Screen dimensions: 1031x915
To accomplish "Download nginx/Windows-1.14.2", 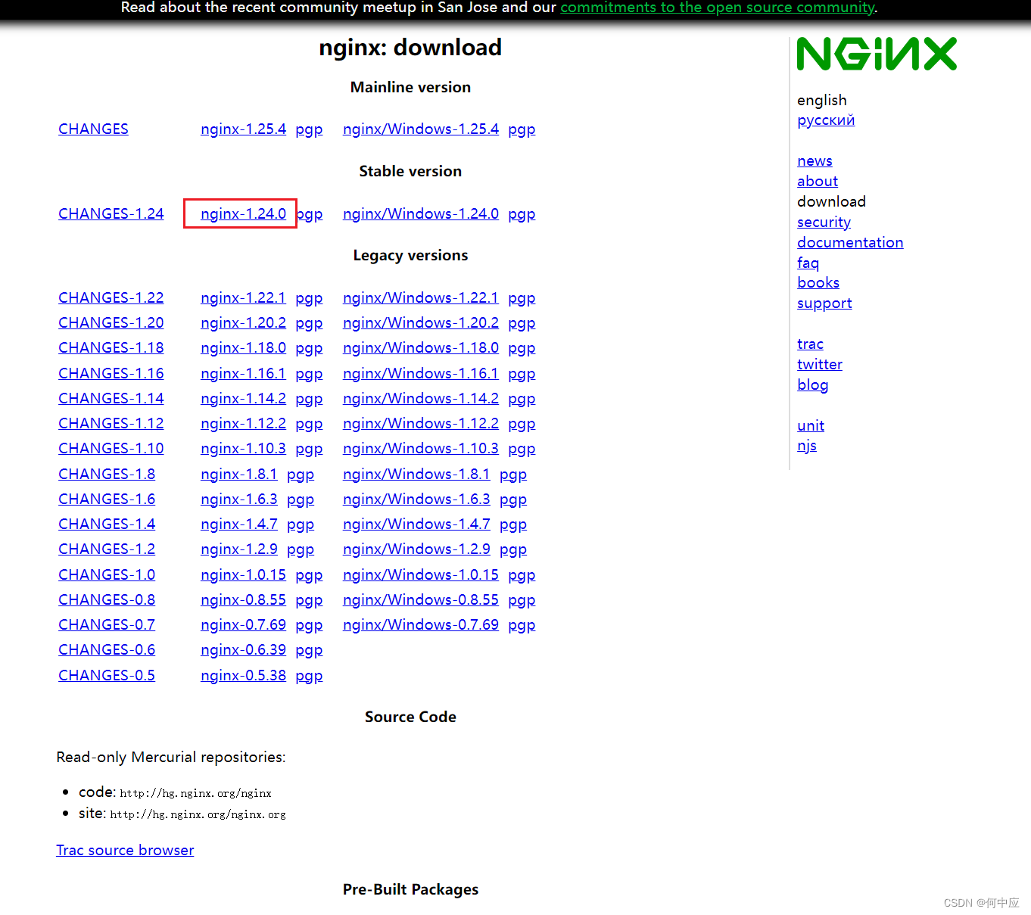I will [421, 399].
